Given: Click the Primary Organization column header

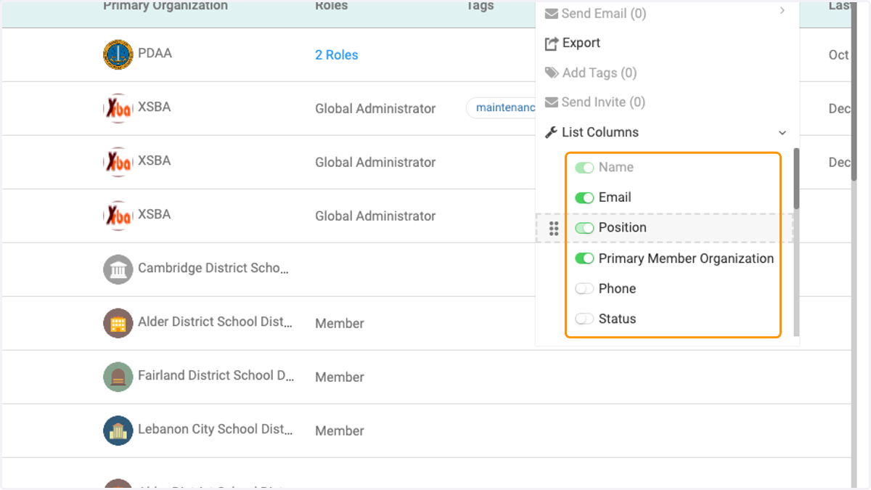Looking at the screenshot, I should [x=165, y=6].
